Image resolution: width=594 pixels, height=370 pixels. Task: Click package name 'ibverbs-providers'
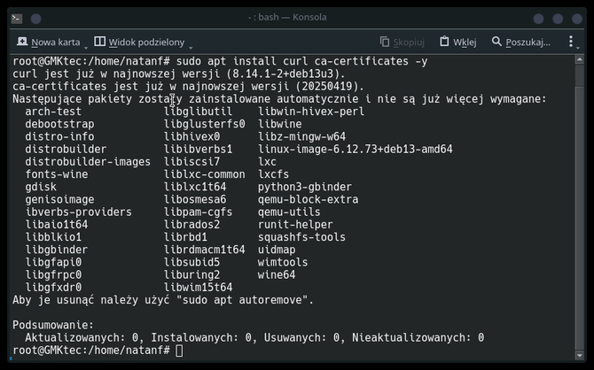pyautogui.click(x=78, y=212)
